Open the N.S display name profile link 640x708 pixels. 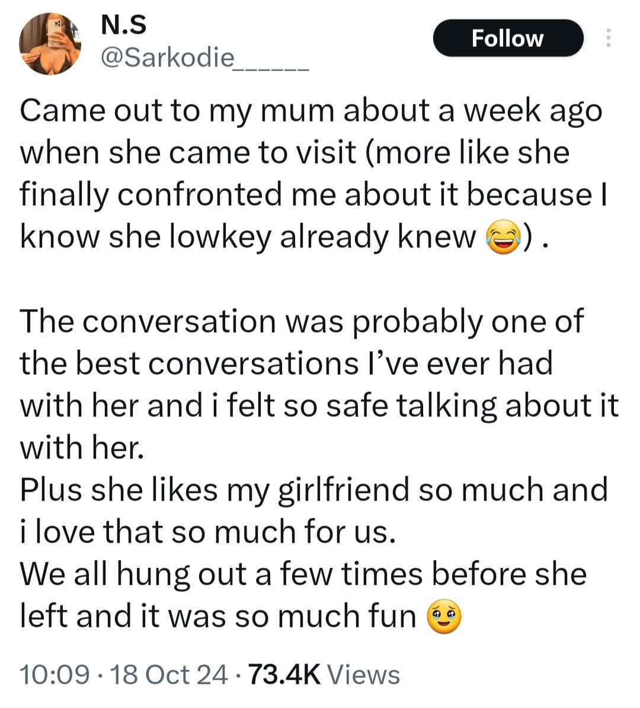pos(124,25)
